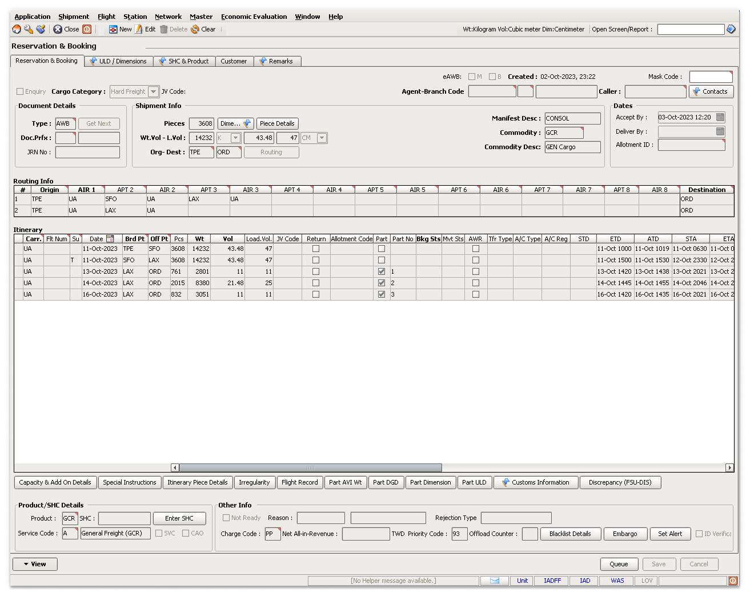Screen dimensions: 750x596
Task: Check AWR box for first itinerary row
Action: coord(476,249)
